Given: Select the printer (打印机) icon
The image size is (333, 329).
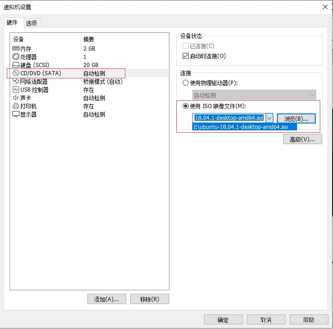Looking at the screenshot, I should (x=16, y=106).
